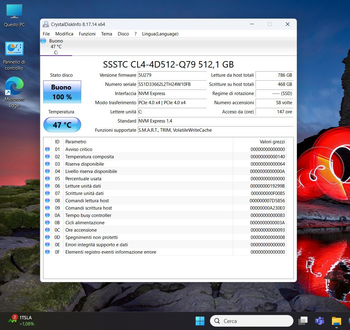Click the Letture da host totali value 786 GB
This screenshot has width=350, height=330.
(x=274, y=75)
